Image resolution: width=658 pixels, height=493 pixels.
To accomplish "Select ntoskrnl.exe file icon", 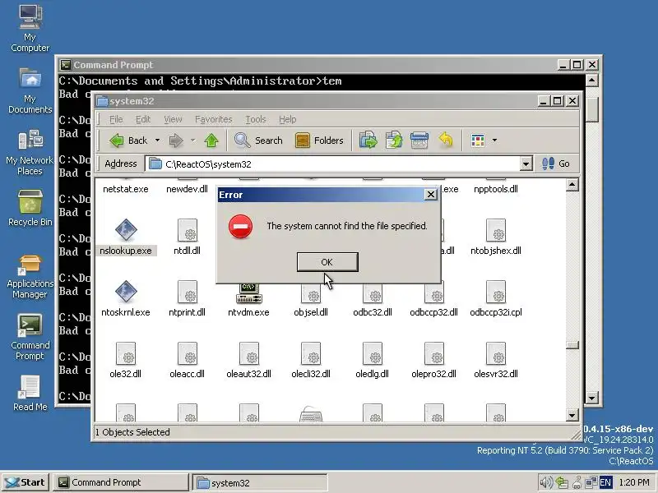I will click(x=126, y=292).
